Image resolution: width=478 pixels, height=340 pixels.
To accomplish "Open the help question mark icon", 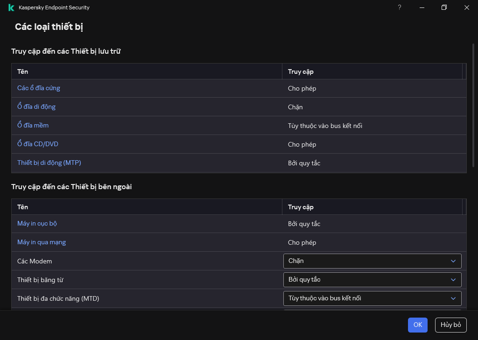I will pyautogui.click(x=399, y=7).
